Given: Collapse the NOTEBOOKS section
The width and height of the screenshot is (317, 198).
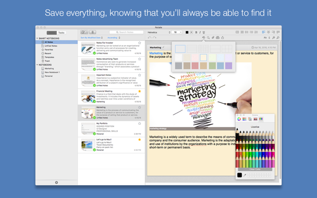Looking at the screenshot, I should [37, 65].
